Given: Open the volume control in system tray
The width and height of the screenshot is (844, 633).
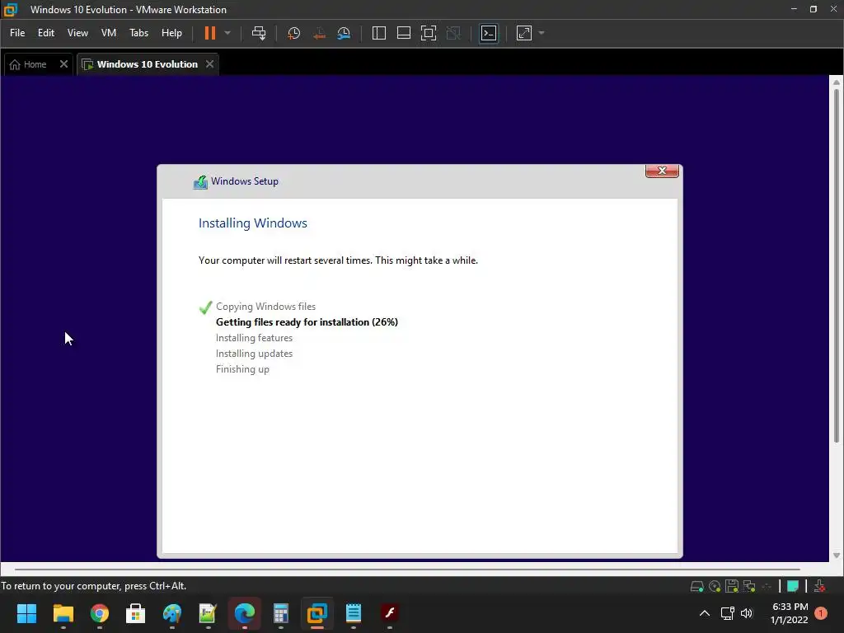Looking at the screenshot, I should coord(747,613).
